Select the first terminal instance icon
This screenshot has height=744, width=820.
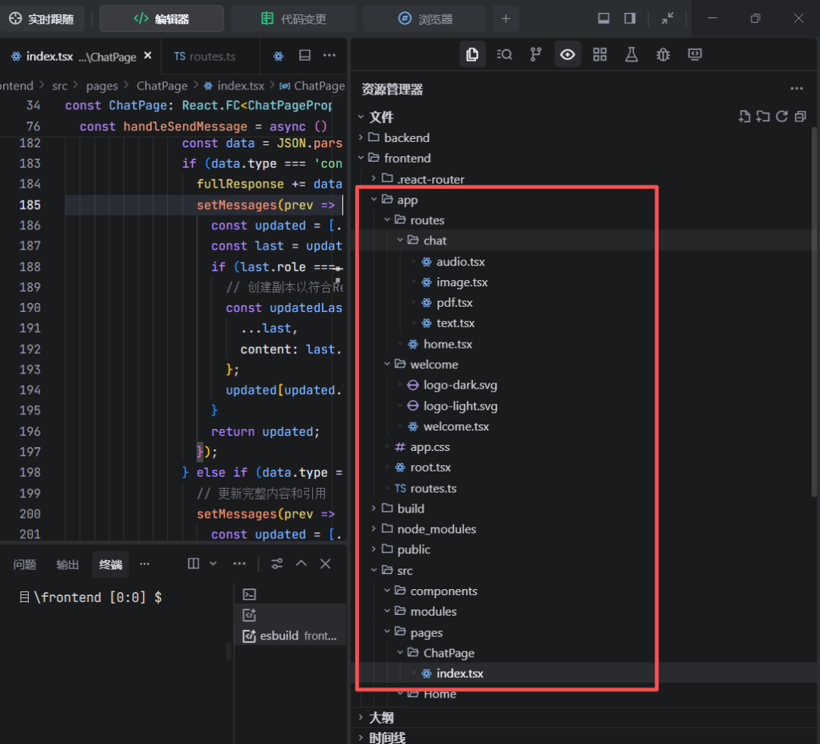click(x=250, y=594)
